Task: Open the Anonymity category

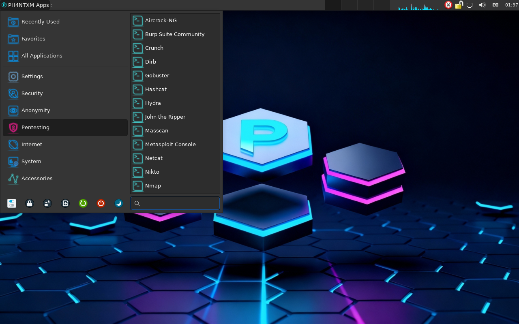Action: click(x=36, y=110)
